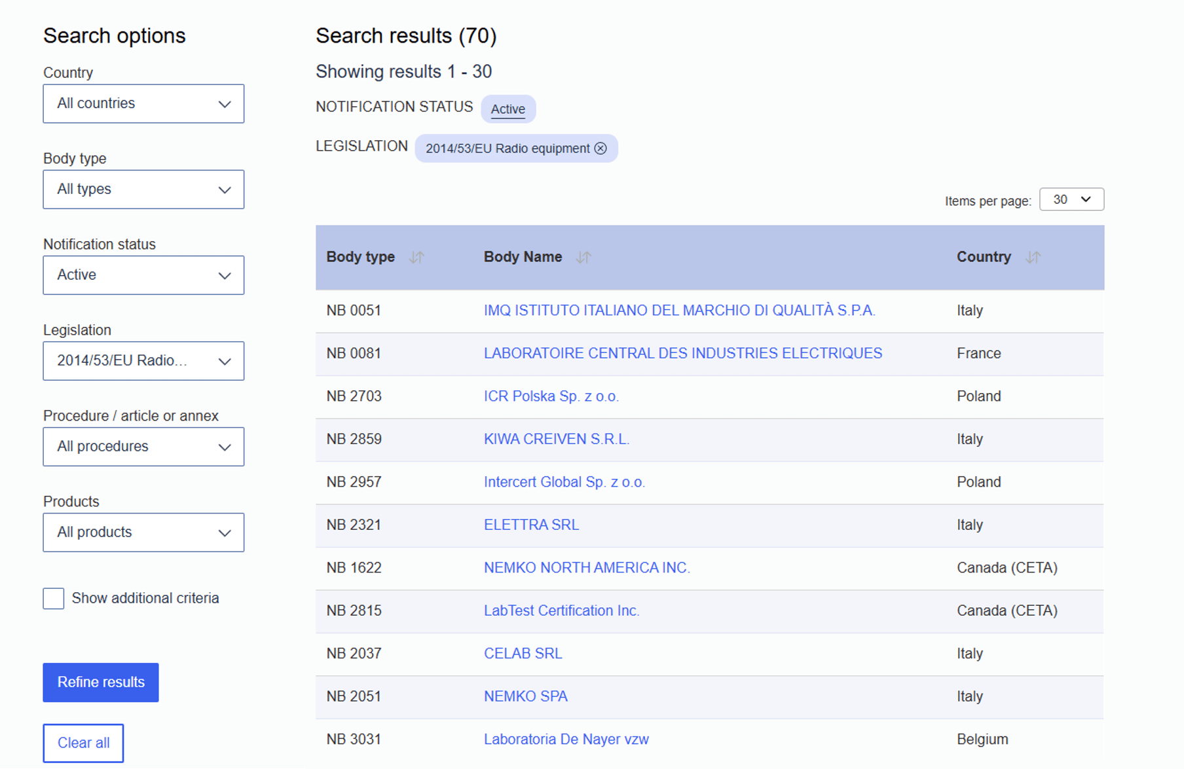Expand the Procedure / article or annex dropdown

[x=143, y=447]
